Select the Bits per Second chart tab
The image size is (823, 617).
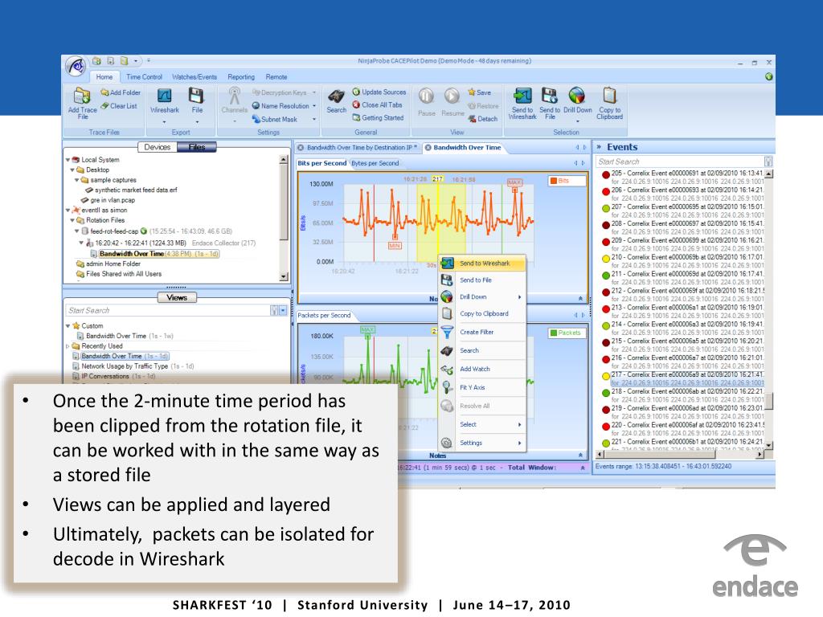click(321, 163)
